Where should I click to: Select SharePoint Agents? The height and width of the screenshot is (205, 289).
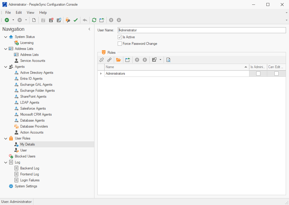tap(33, 97)
